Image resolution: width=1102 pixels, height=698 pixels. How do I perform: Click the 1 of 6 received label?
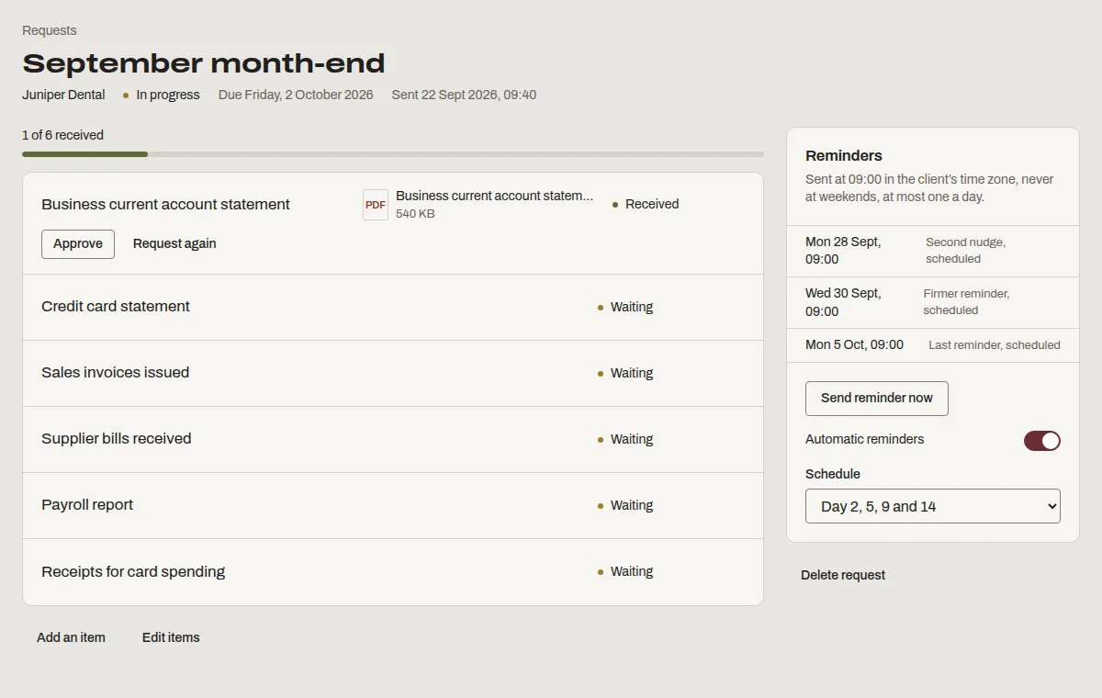[x=62, y=135]
